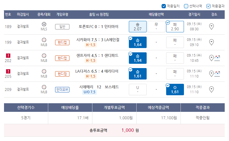Click the 5경기 selected games count
Viewport: 229px width, 141px height.
coord(26,118)
